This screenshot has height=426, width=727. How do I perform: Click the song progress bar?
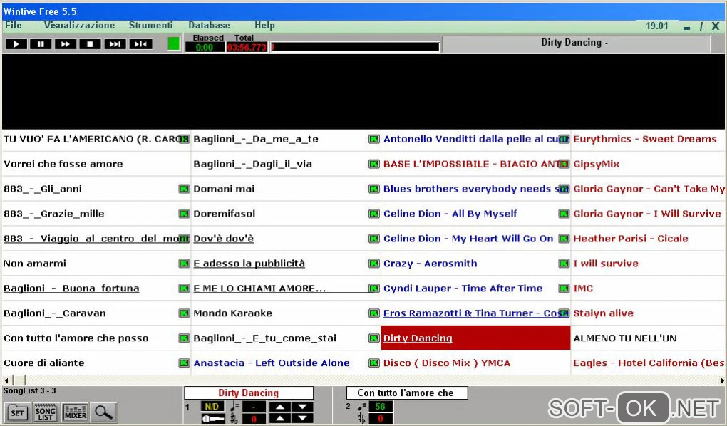tap(355, 47)
